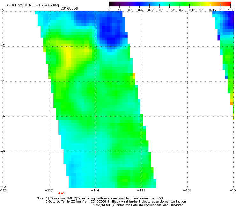The height and width of the screenshot is (207, 236).
Task: Click the '-0.1' color scale label
Action: pos(200,10)
